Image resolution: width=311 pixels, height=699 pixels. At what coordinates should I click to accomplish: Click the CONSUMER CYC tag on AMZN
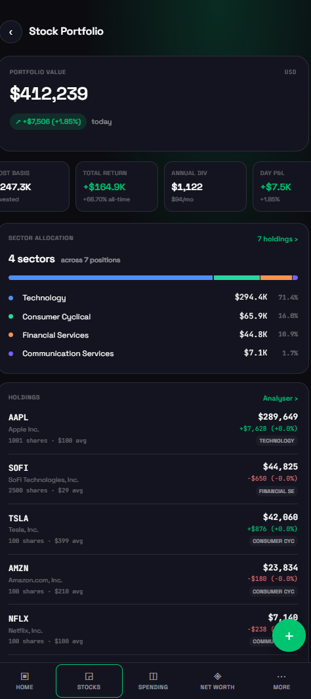274,591
